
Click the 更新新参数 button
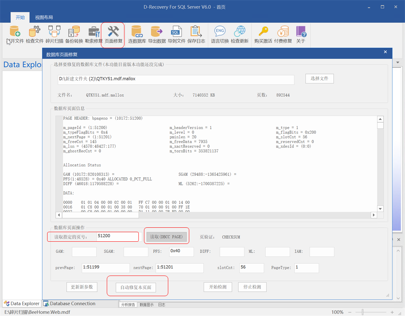pyautogui.click(x=82, y=287)
